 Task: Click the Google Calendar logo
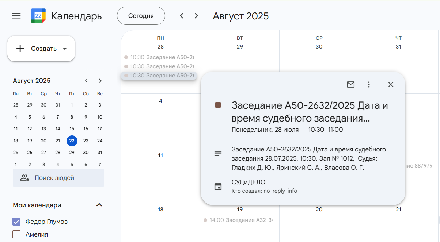(38, 16)
